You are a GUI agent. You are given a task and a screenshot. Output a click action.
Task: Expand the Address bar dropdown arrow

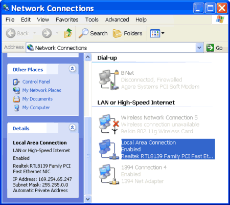coord(199,48)
